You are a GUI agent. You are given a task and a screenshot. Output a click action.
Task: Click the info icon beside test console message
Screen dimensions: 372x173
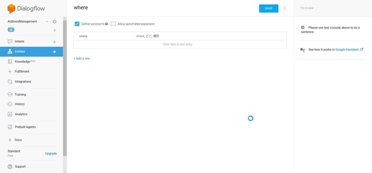303,28
